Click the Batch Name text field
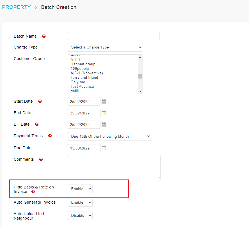 pyautogui.click(x=113, y=36)
